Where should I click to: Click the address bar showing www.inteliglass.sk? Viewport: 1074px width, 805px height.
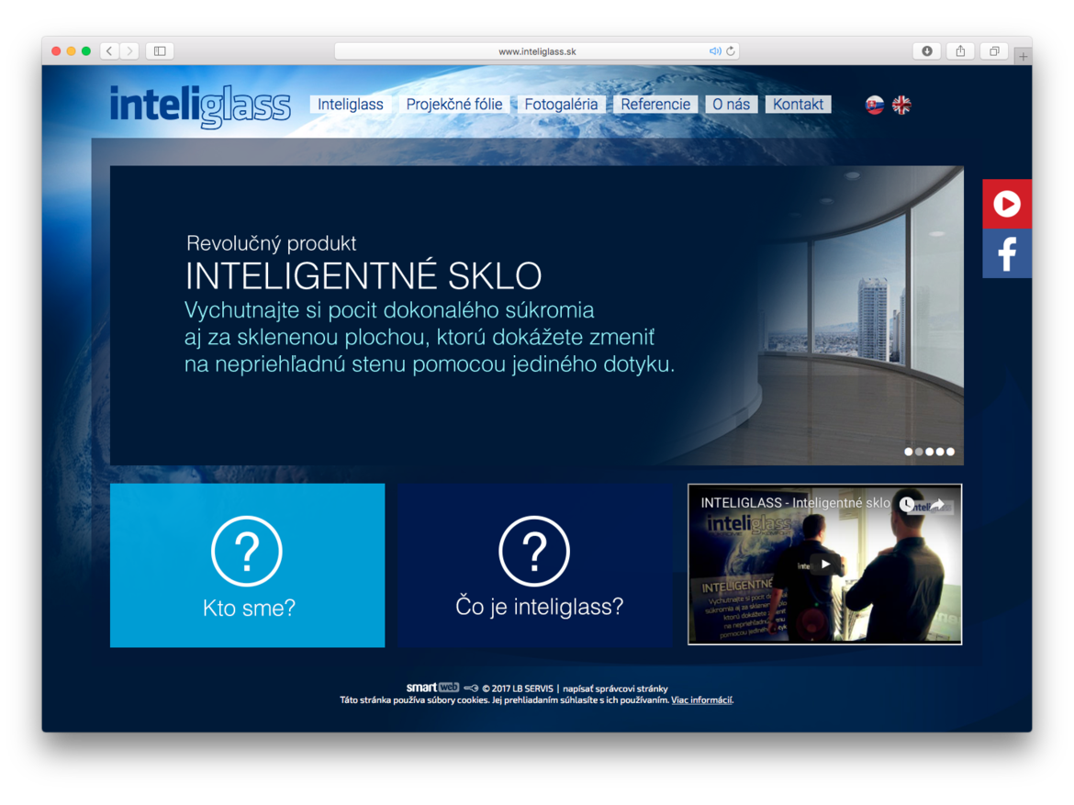(537, 51)
